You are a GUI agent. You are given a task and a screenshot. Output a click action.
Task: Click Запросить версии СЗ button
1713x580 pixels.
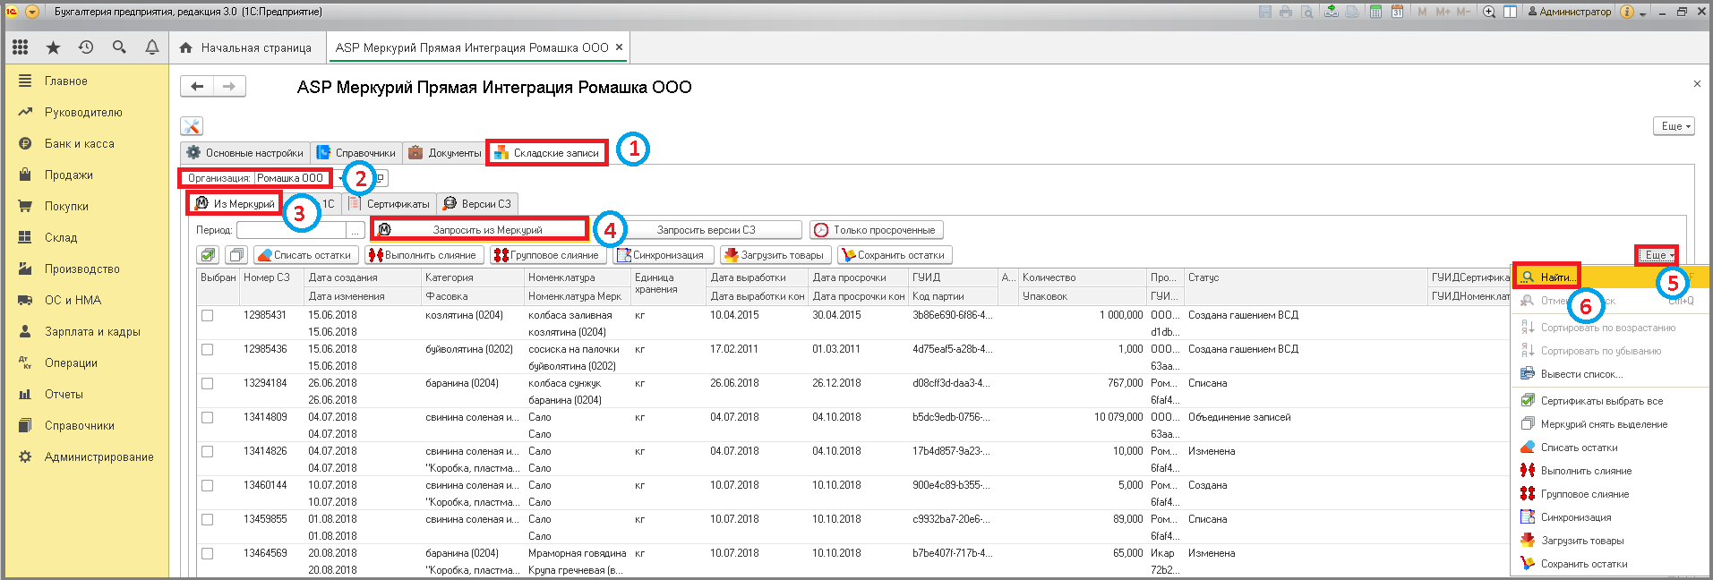[x=707, y=230]
